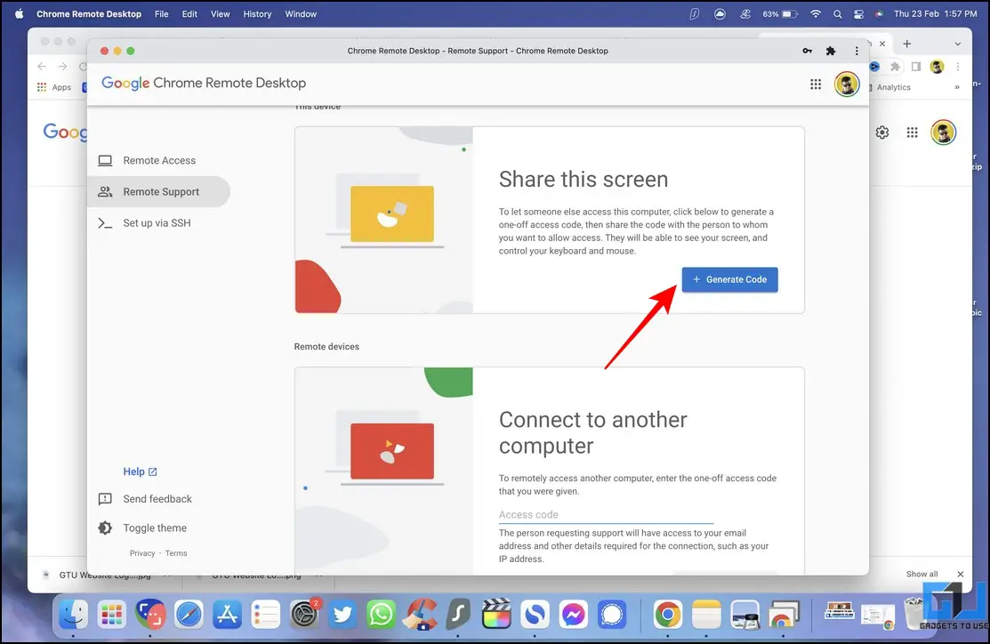This screenshot has width=990, height=644.
Task: Click the date and time in menu bar
Action: point(935,14)
